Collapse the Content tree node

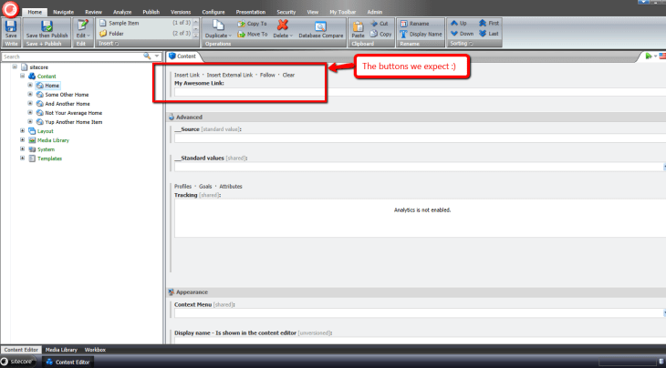(22, 77)
